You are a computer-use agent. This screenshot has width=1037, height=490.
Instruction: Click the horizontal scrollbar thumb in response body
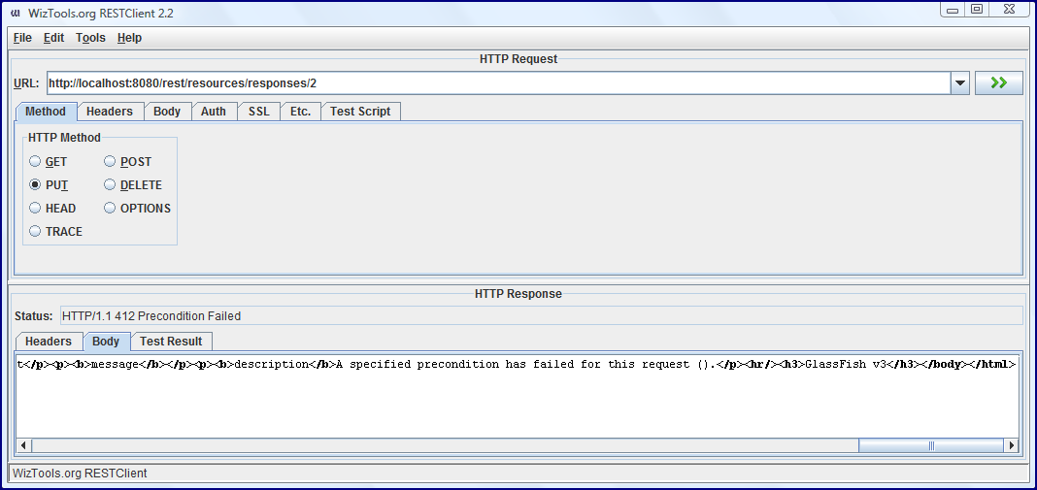coord(931,445)
